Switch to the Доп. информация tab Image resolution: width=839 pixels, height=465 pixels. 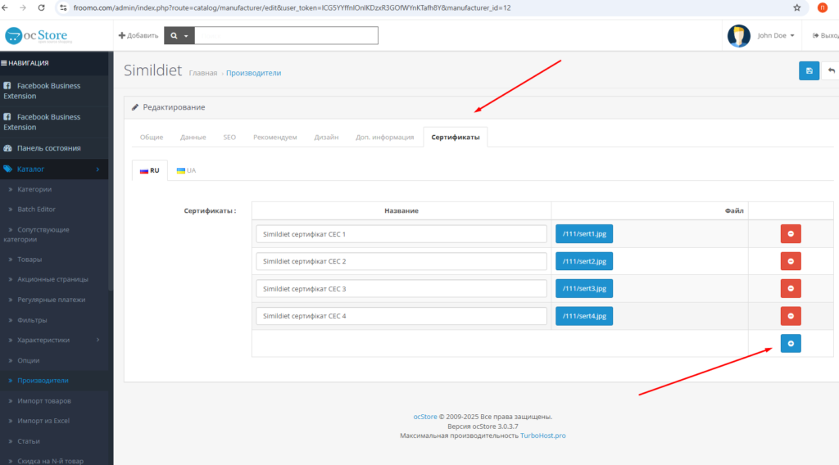pos(384,137)
